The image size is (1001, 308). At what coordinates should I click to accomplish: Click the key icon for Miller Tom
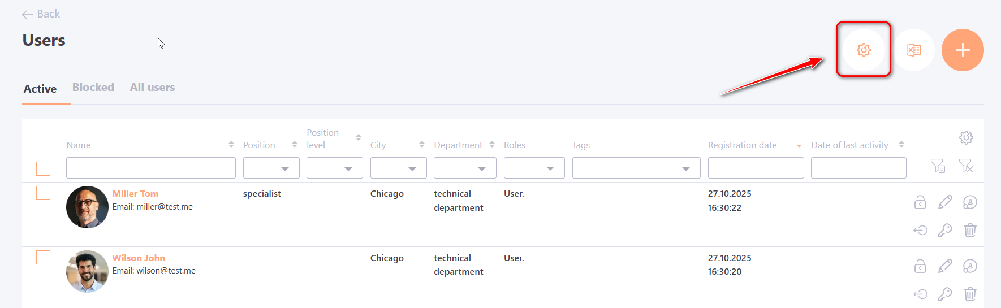click(x=945, y=230)
